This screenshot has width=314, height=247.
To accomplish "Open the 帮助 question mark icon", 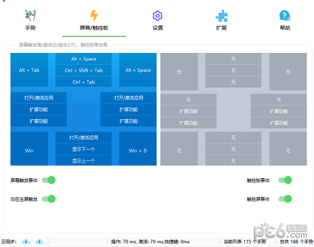I will [285, 16].
